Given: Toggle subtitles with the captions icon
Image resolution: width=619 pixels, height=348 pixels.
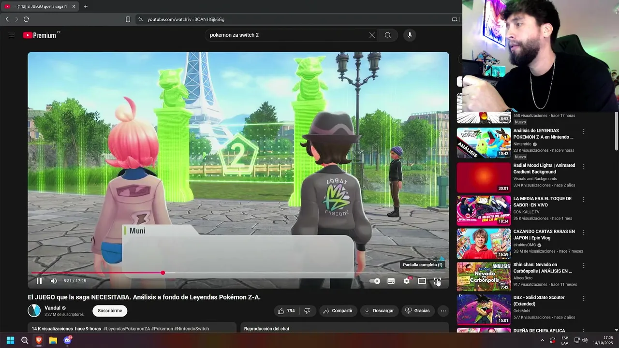Looking at the screenshot, I should [x=391, y=281].
